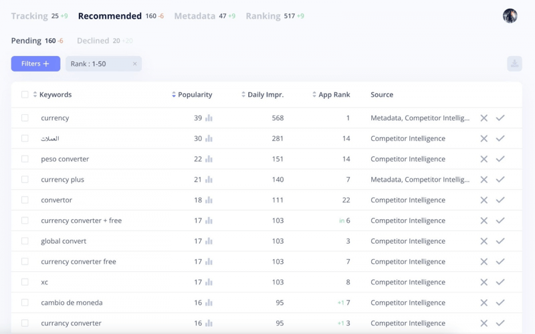Open the Ranking tab

(x=263, y=16)
